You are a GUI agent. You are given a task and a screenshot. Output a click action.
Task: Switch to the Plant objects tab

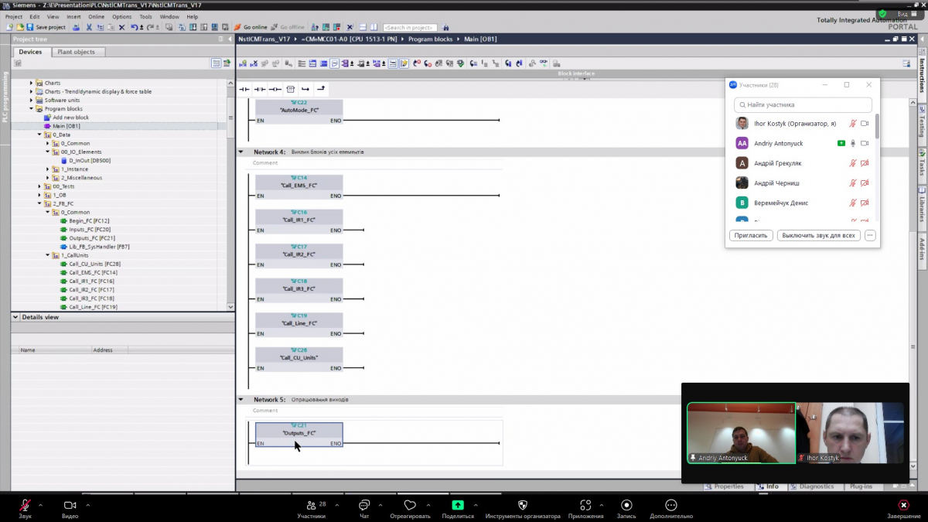77,52
